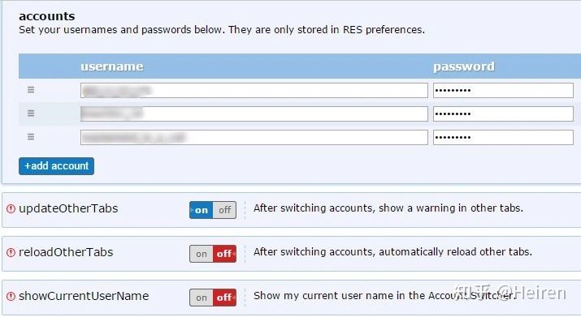Toggle updateOtherTabs on/off switch
Screen dimensions: 581x317
coord(213,210)
